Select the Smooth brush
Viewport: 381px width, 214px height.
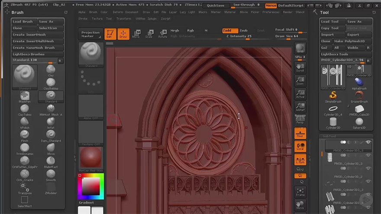(x=51, y=176)
